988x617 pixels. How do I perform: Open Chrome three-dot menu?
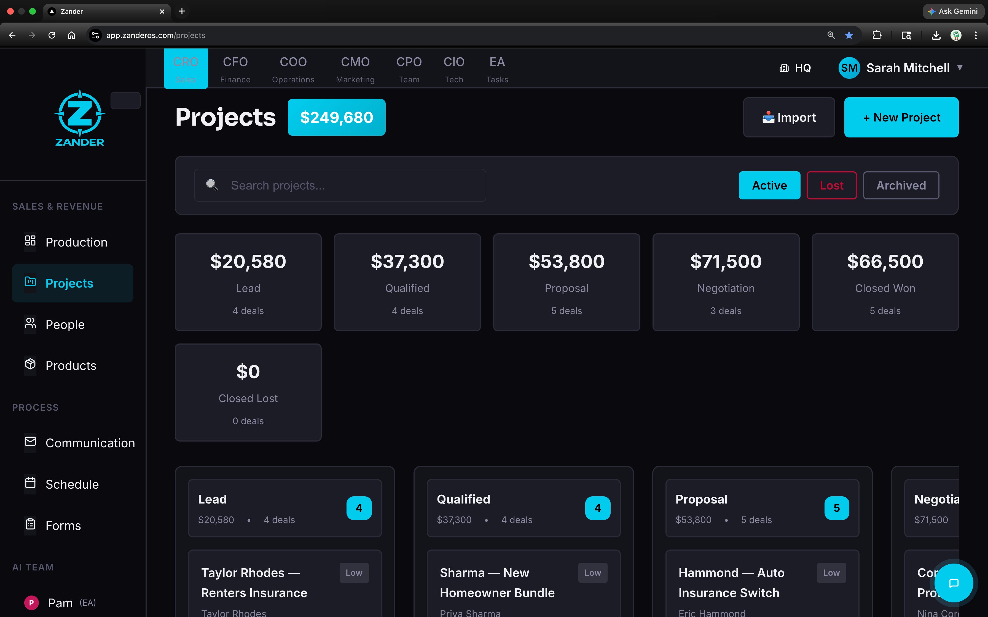coord(976,35)
